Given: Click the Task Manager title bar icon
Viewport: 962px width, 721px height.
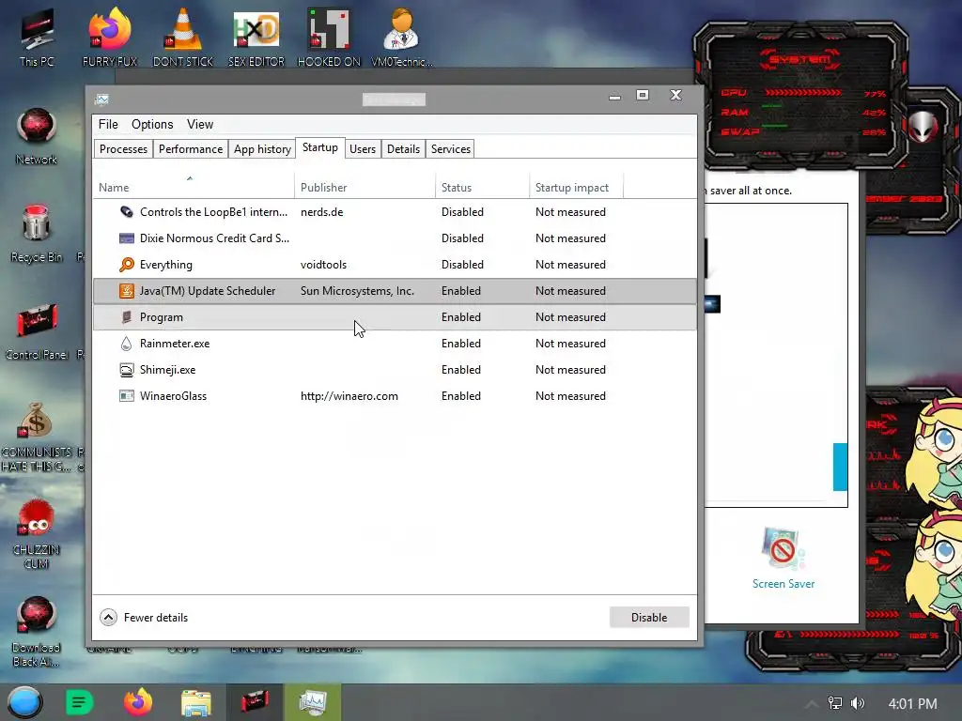Looking at the screenshot, I should pos(102,100).
